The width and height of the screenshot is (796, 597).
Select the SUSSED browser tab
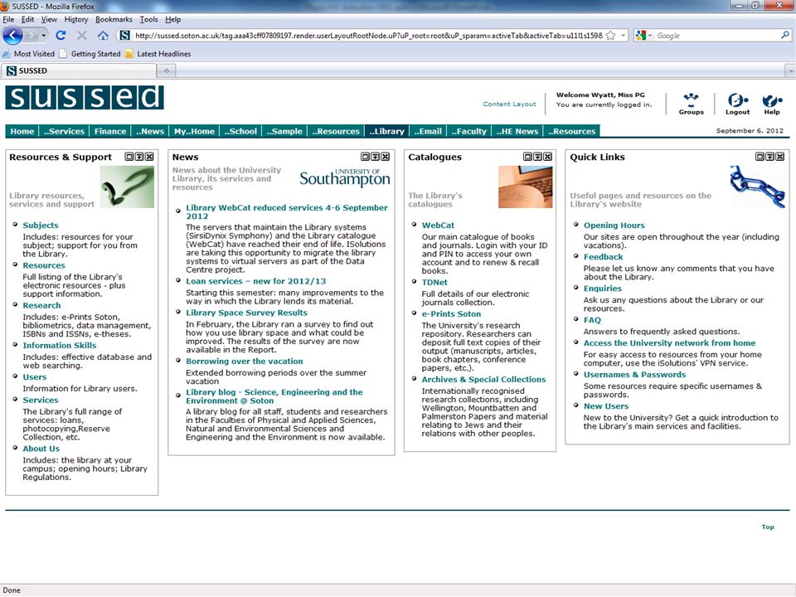[x=79, y=70]
